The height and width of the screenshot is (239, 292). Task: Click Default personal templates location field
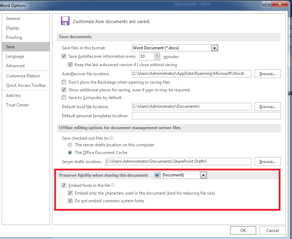(x=206, y=116)
